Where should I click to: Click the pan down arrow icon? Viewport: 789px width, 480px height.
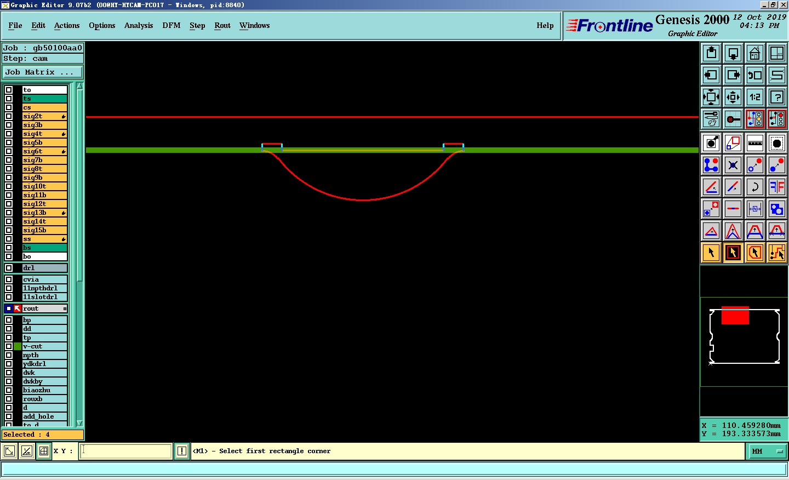point(733,53)
